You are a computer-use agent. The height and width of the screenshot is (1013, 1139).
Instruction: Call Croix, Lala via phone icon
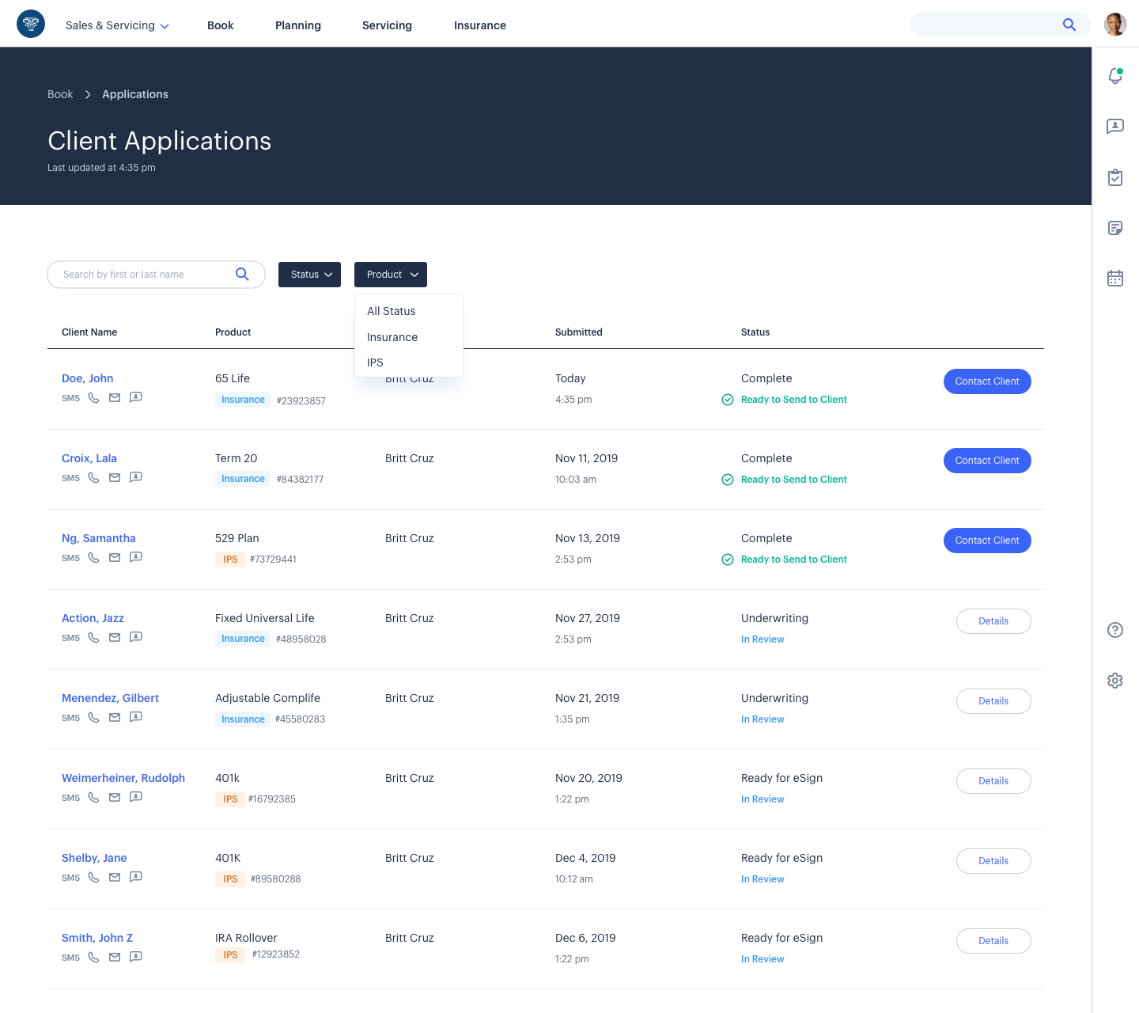93,477
